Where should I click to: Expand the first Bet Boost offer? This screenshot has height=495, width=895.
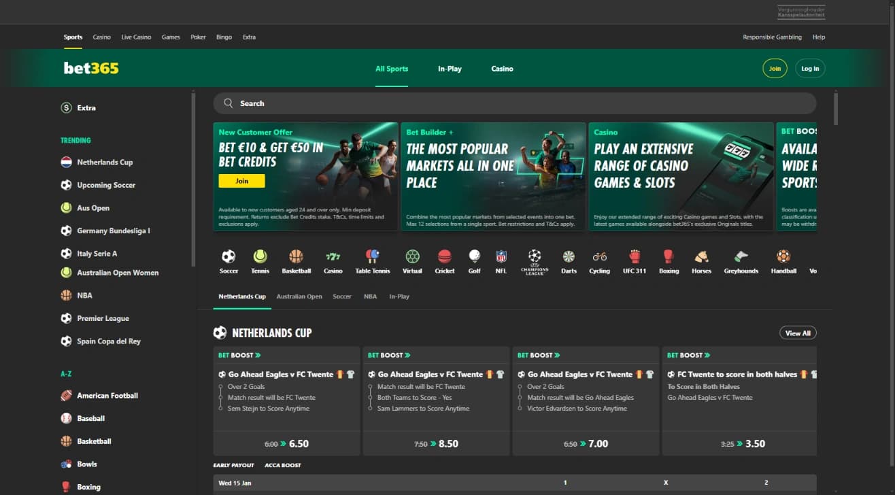click(x=237, y=354)
